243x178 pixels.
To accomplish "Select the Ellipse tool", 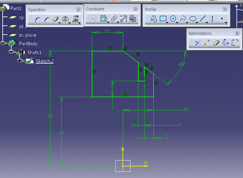I will 193,19.
